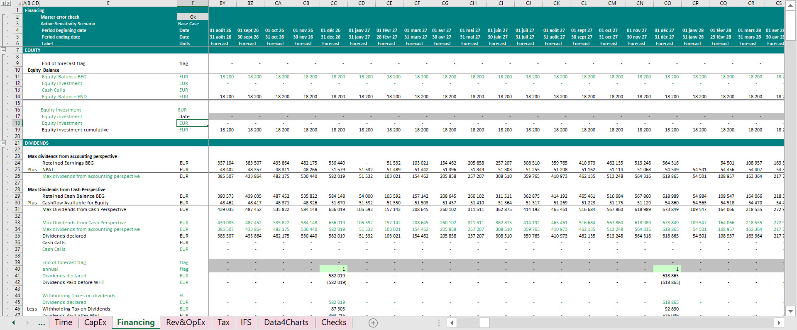
Task: Switch to the Time sheet tab
Action: (63, 323)
